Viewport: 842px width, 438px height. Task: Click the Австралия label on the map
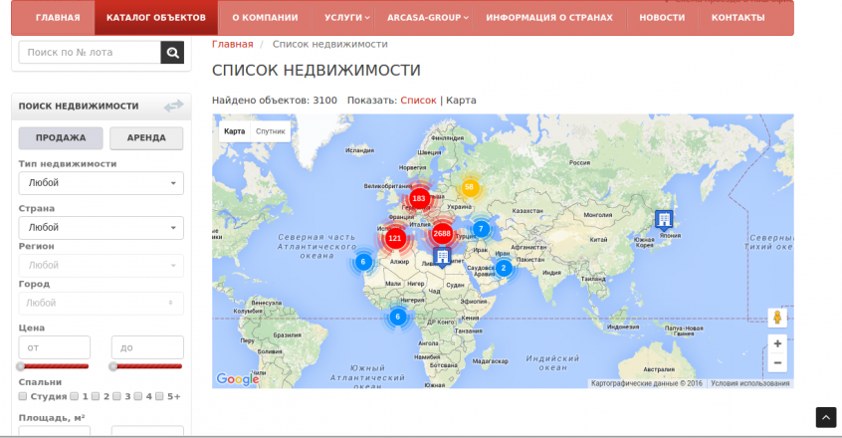[659, 370]
